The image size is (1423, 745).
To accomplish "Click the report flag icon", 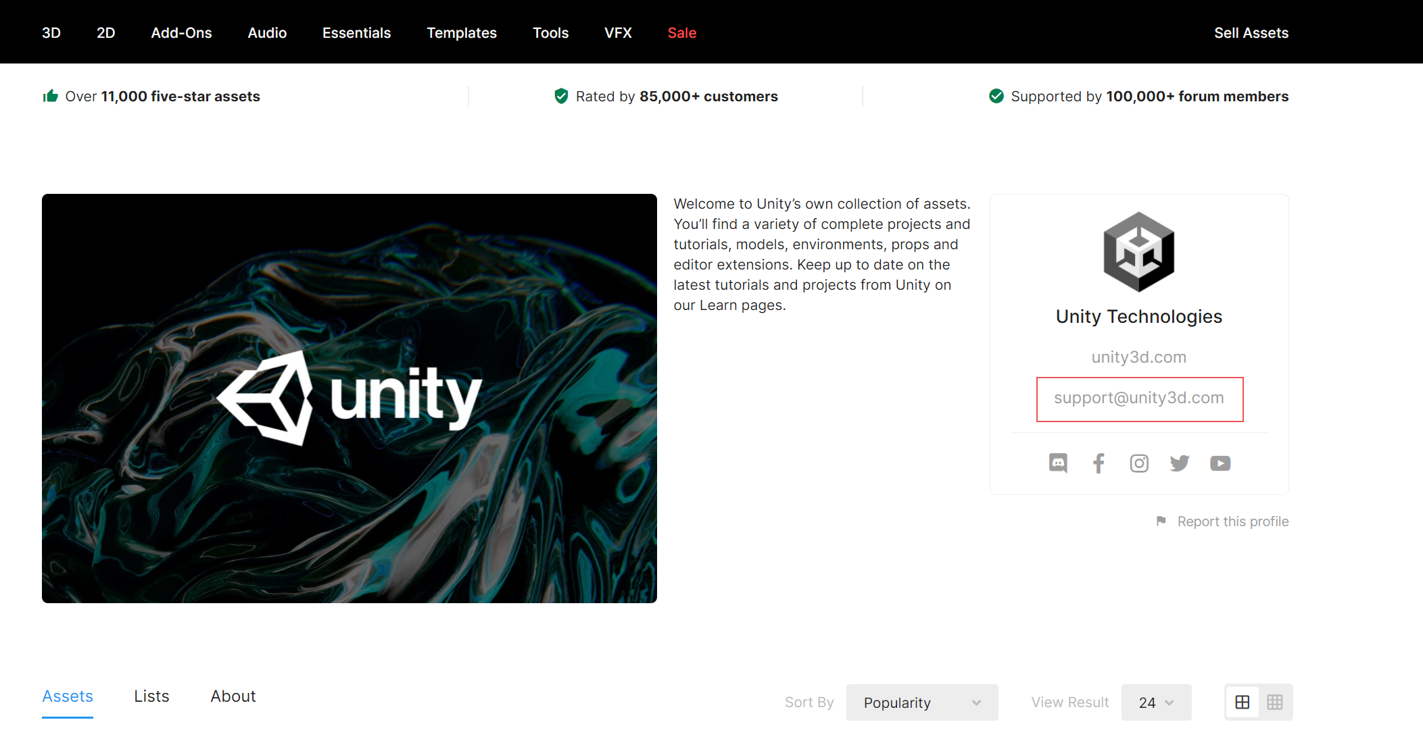I will pos(1161,521).
